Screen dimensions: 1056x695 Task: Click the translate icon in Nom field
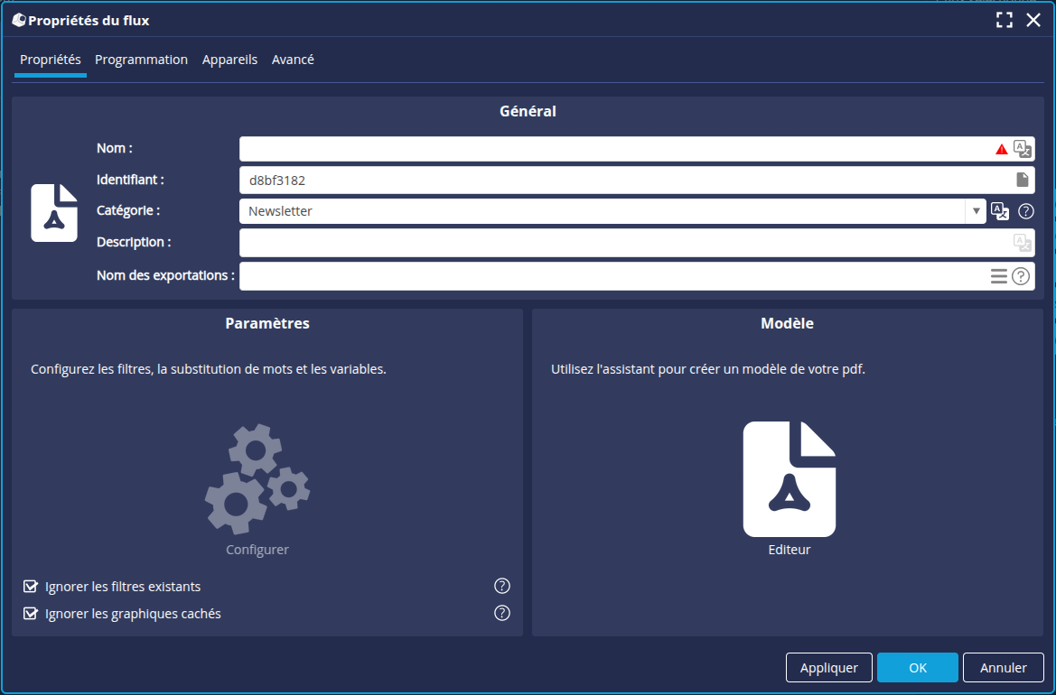click(1022, 149)
